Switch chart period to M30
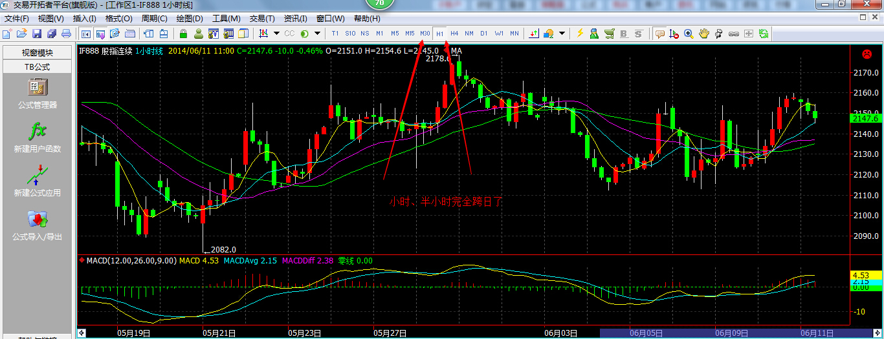Viewport: 884px width, 339px height. point(425,33)
